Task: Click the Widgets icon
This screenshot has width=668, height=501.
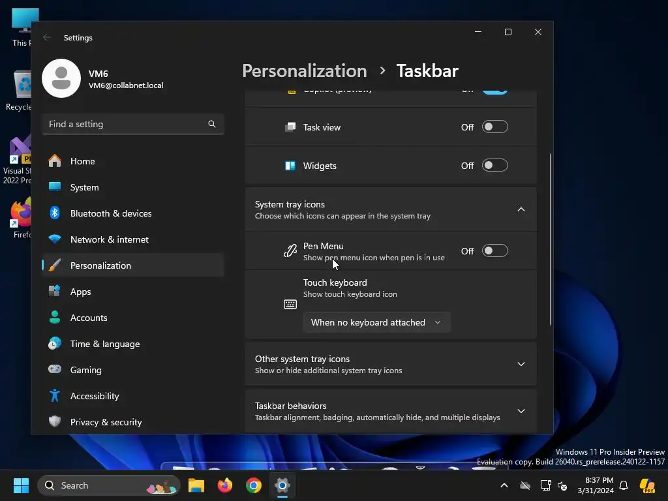Action: point(290,165)
